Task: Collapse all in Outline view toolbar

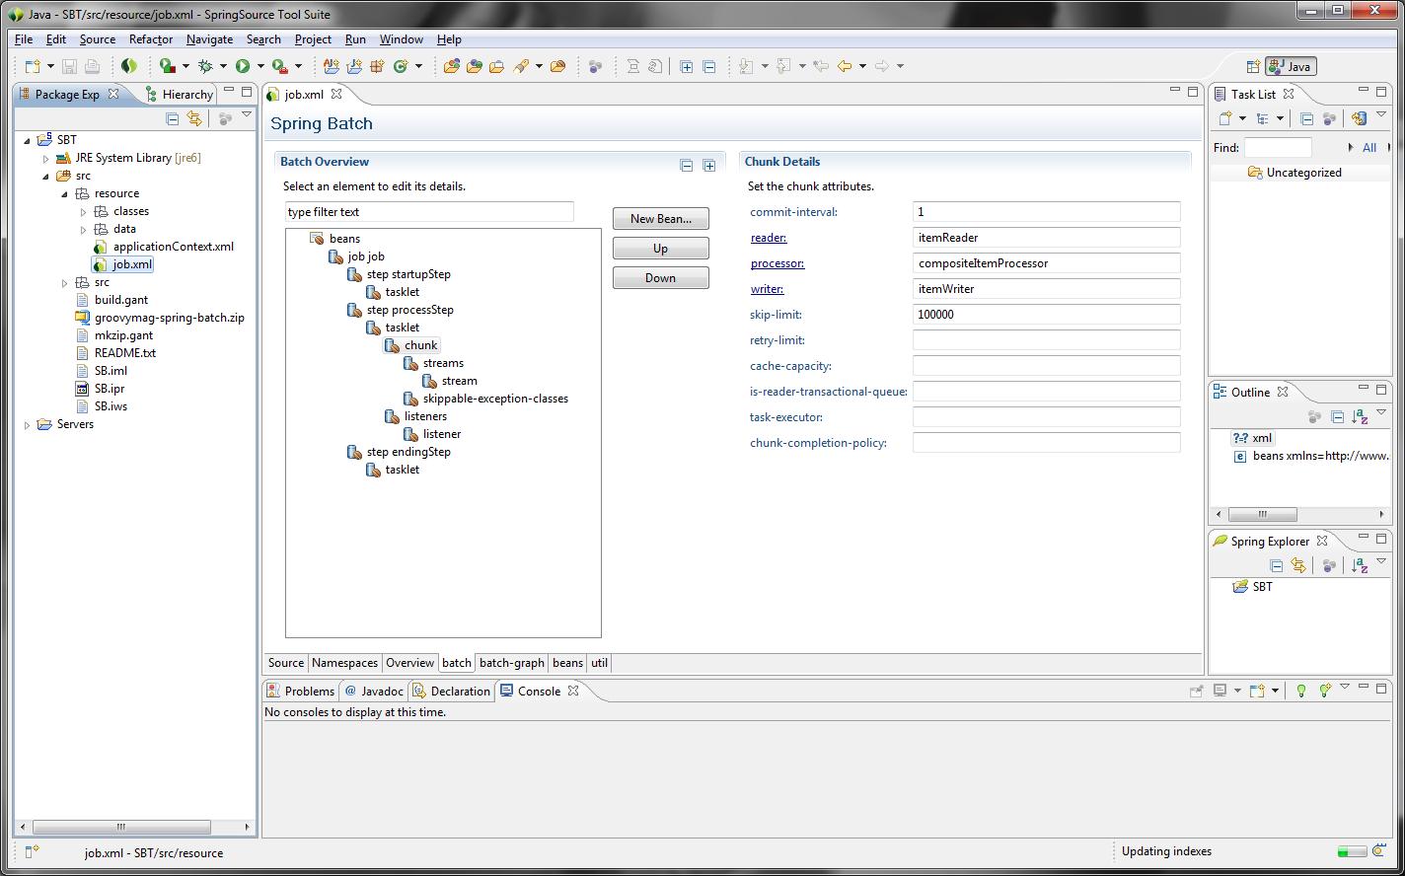Action: (x=1337, y=417)
